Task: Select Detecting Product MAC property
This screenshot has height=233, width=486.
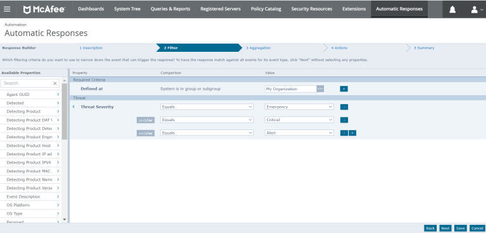Action: pos(30,171)
